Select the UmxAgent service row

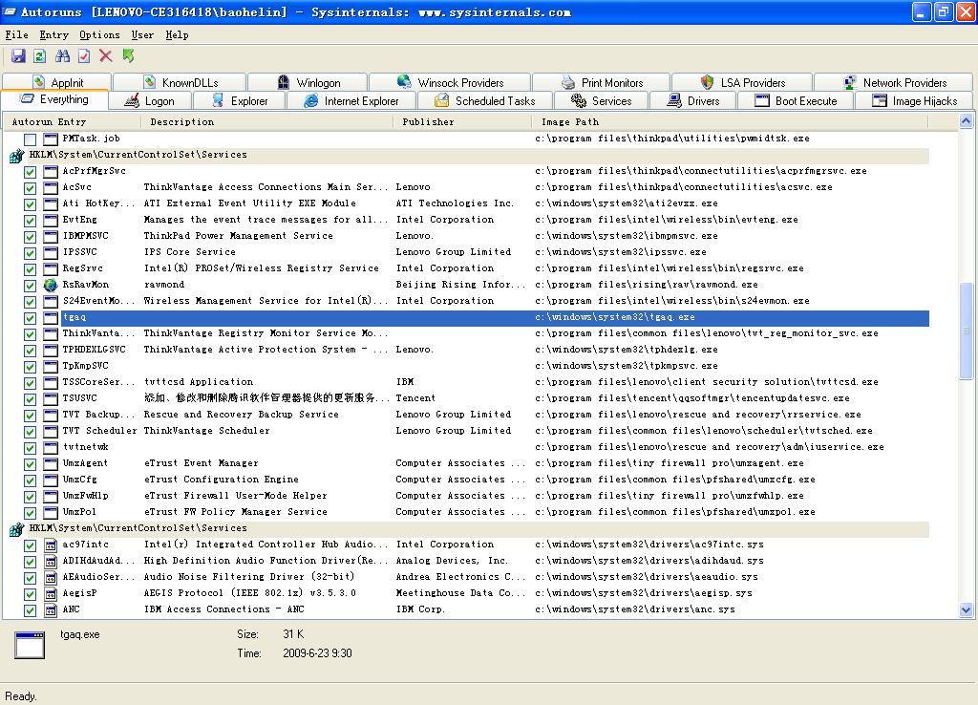(287, 463)
